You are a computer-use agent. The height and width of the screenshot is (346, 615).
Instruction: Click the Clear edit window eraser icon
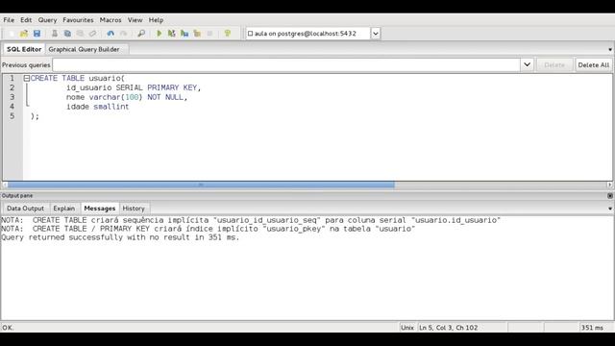93,34
